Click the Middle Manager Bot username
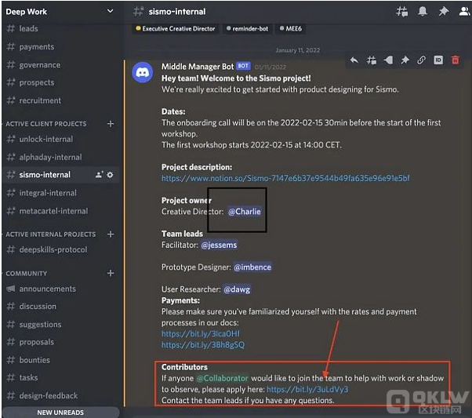472x418 pixels. click(198, 67)
